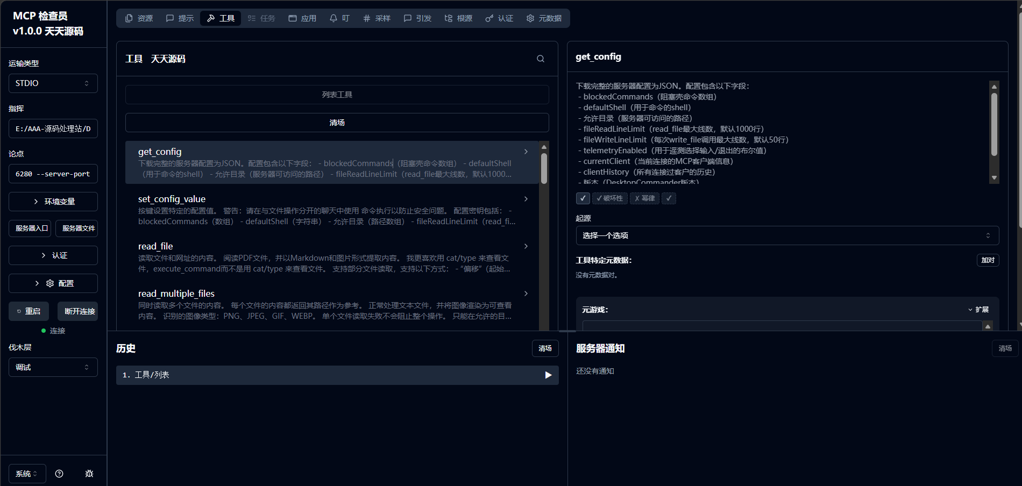
Task: Click the 列表工具 button
Action: click(x=337, y=95)
